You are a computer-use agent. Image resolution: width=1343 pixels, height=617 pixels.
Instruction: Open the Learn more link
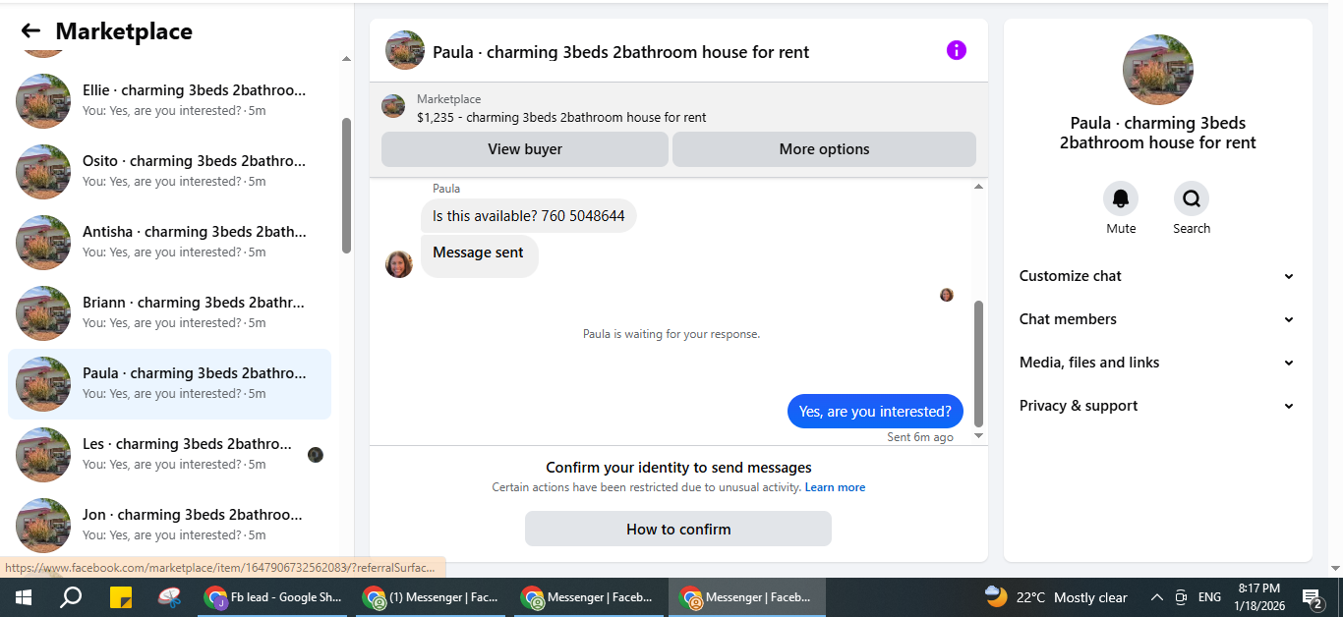pyautogui.click(x=835, y=487)
